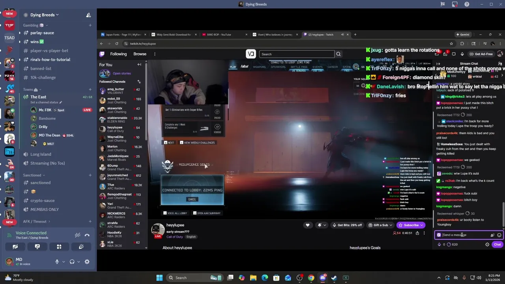Open the MEMBAS ONLY channel
The height and width of the screenshot is (284, 505).
44,209
